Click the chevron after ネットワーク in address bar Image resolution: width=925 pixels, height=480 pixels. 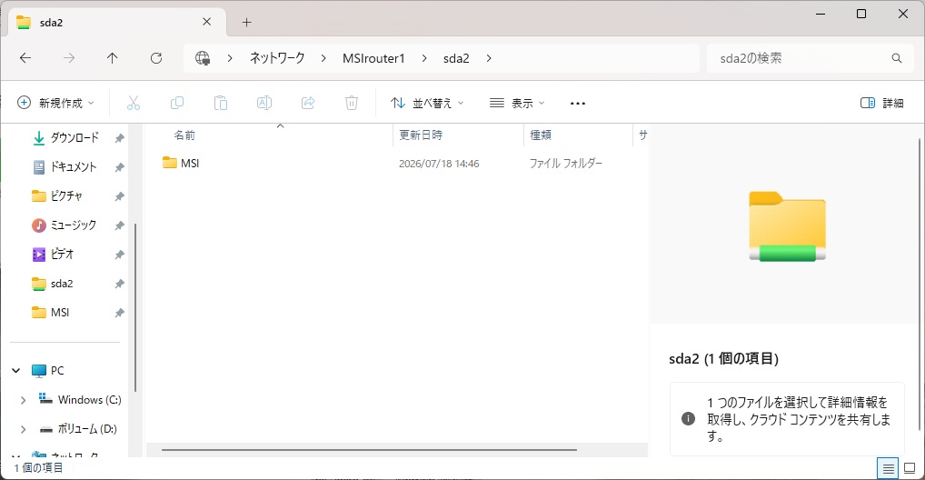coord(323,58)
